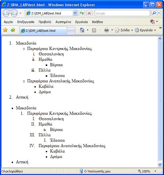Click the Ολοκληρώθηκε status text
Screen dimensions: 164x175
coord(12,171)
